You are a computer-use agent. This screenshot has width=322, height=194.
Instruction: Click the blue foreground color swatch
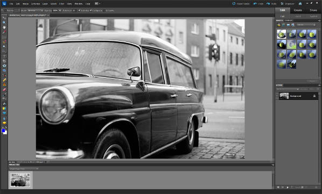click(x=3, y=131)
